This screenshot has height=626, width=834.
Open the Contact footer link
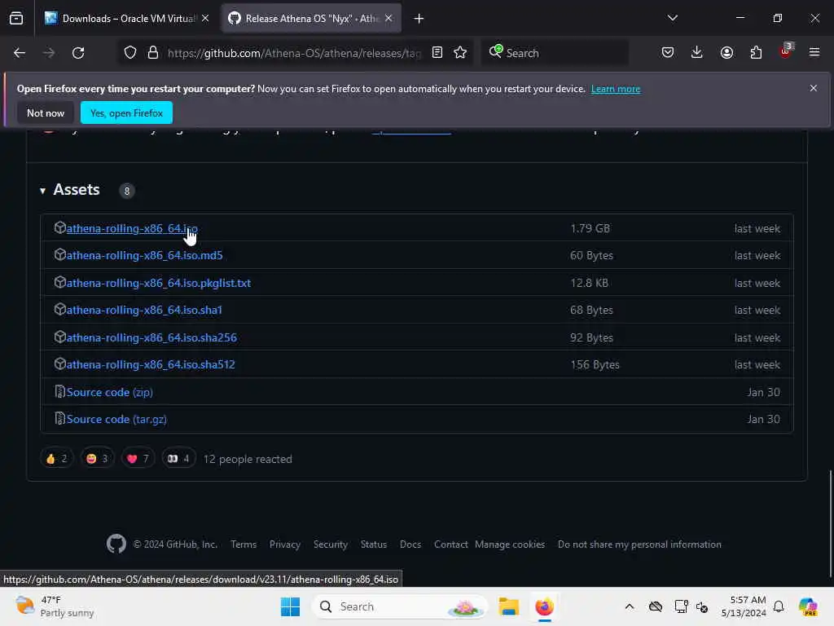coord(450,544)
